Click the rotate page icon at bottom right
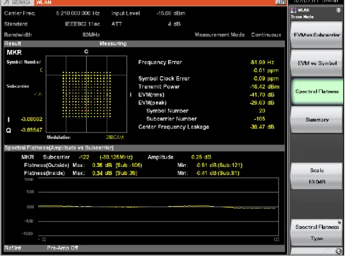 coord(338,251)
